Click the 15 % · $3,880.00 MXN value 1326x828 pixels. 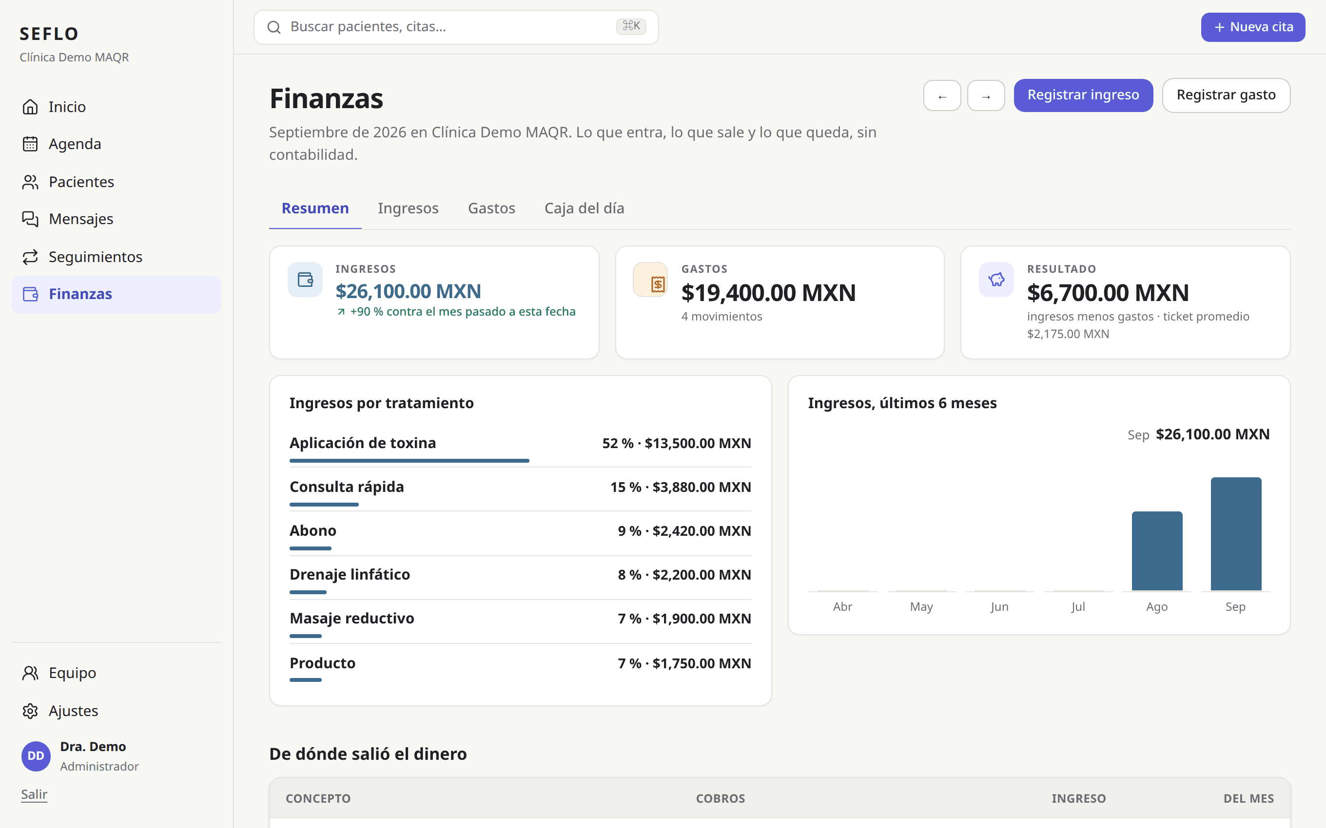681,488
